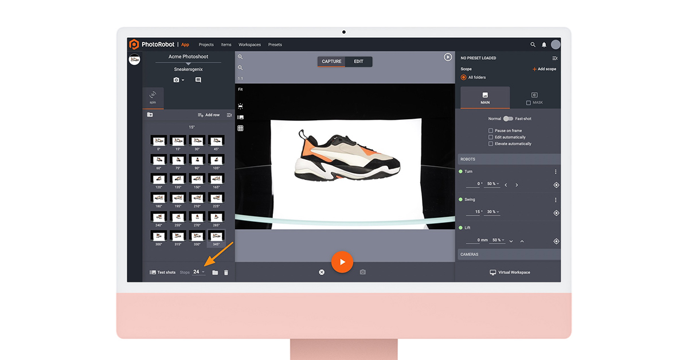Click the Add row button
This screenshot has width=688, height=360.
(x=209, y=115)
